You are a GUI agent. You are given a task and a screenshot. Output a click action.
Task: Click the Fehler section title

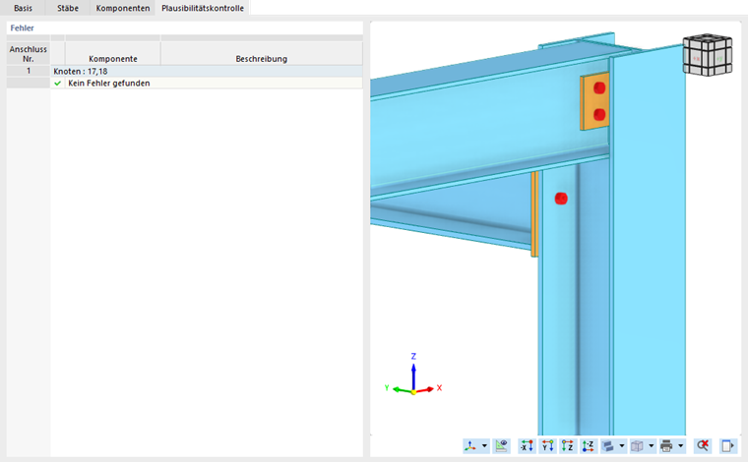coord(22,29)
